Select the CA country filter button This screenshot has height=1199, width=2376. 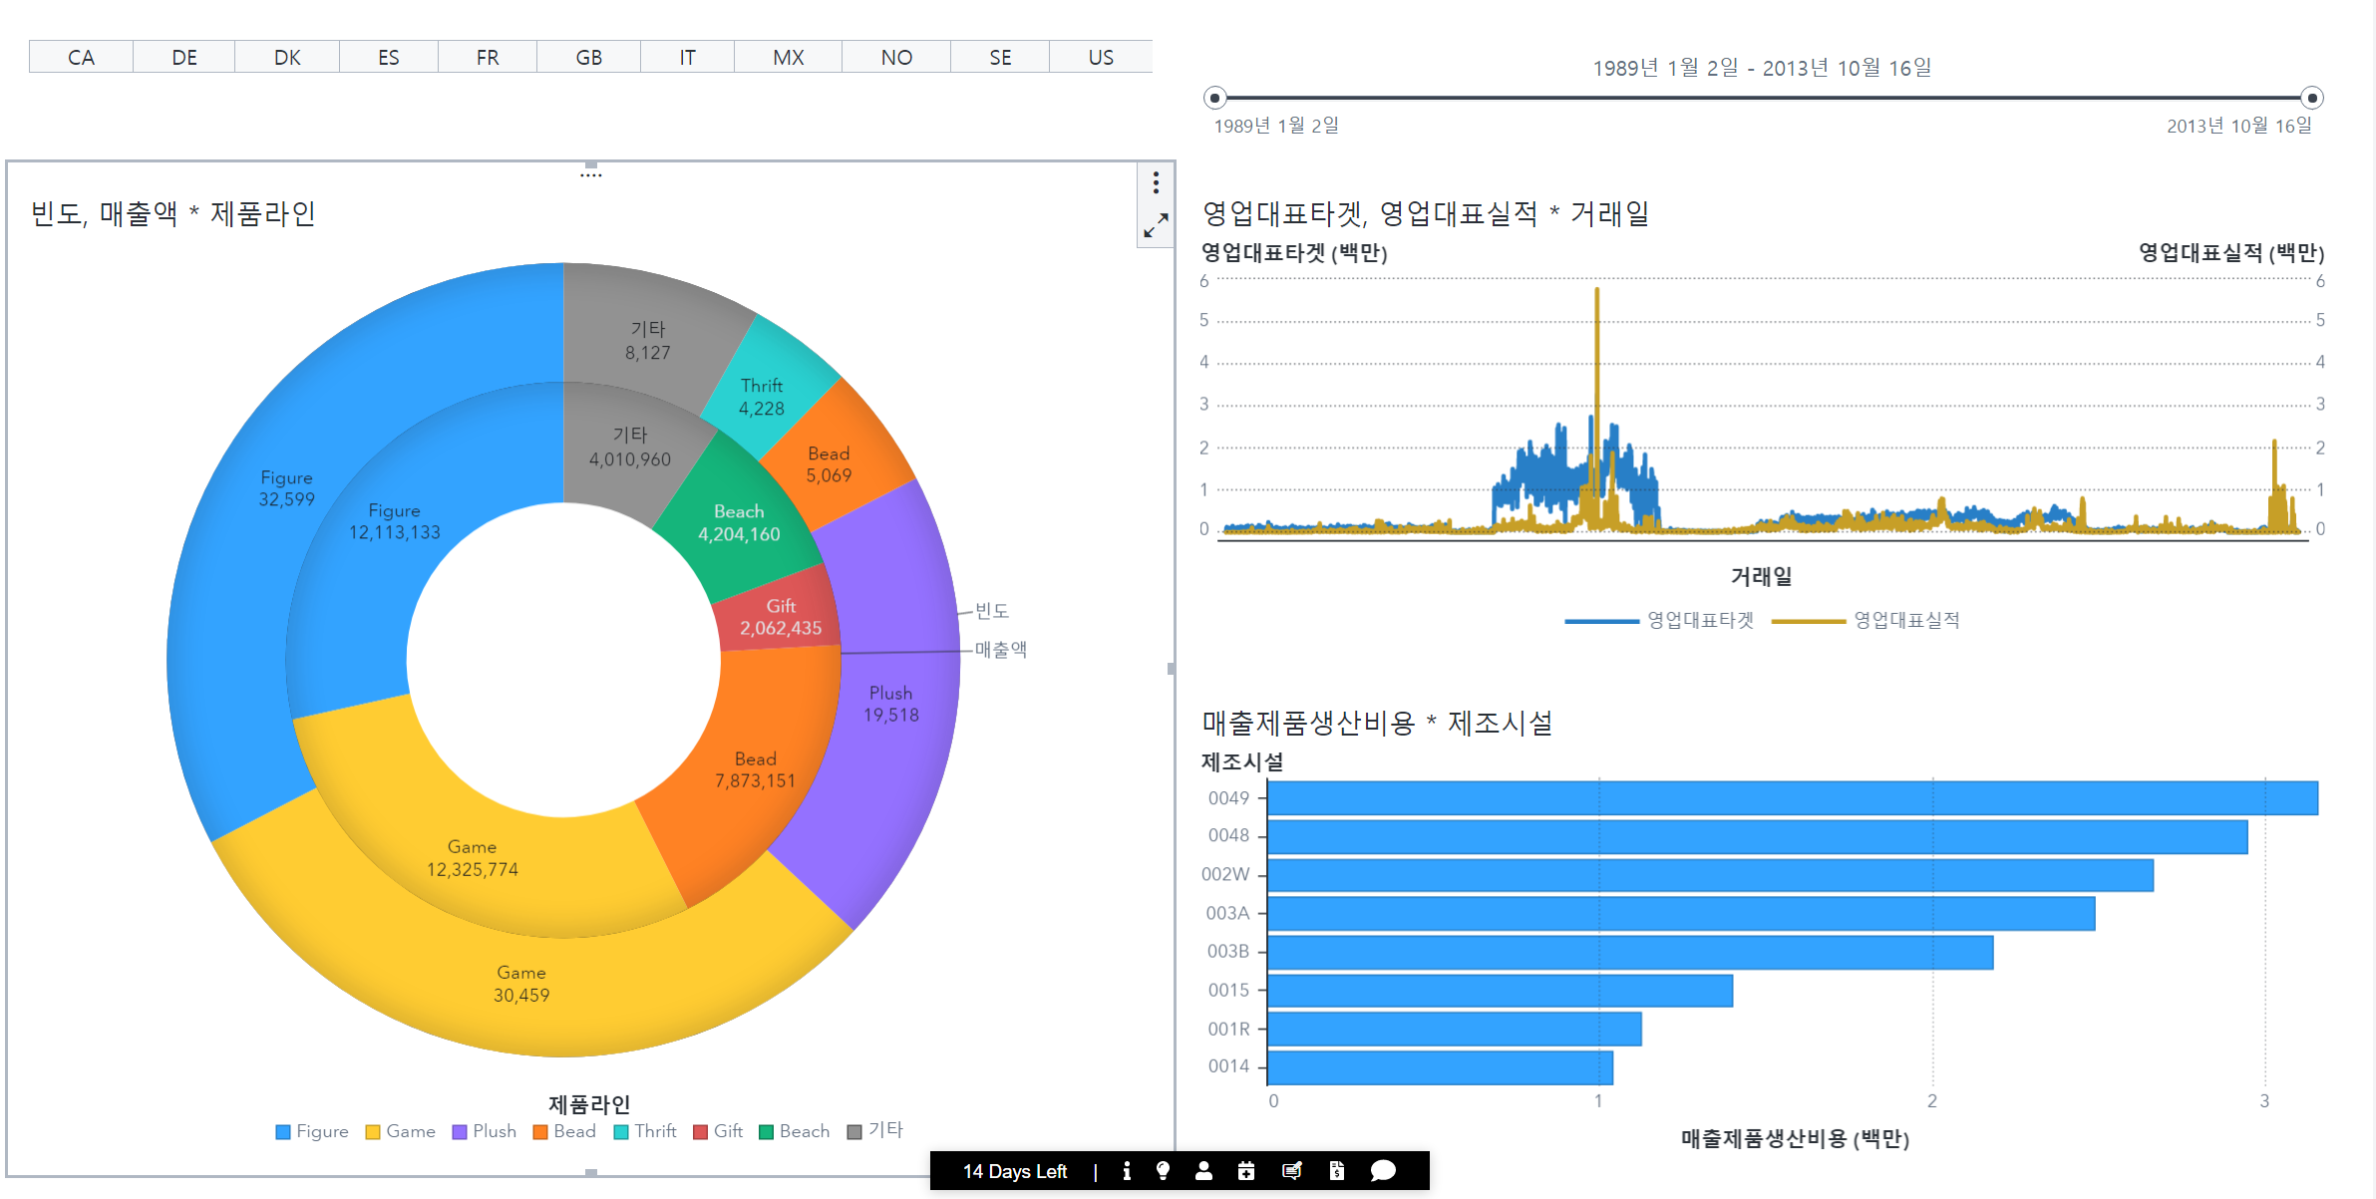point(81,58)
